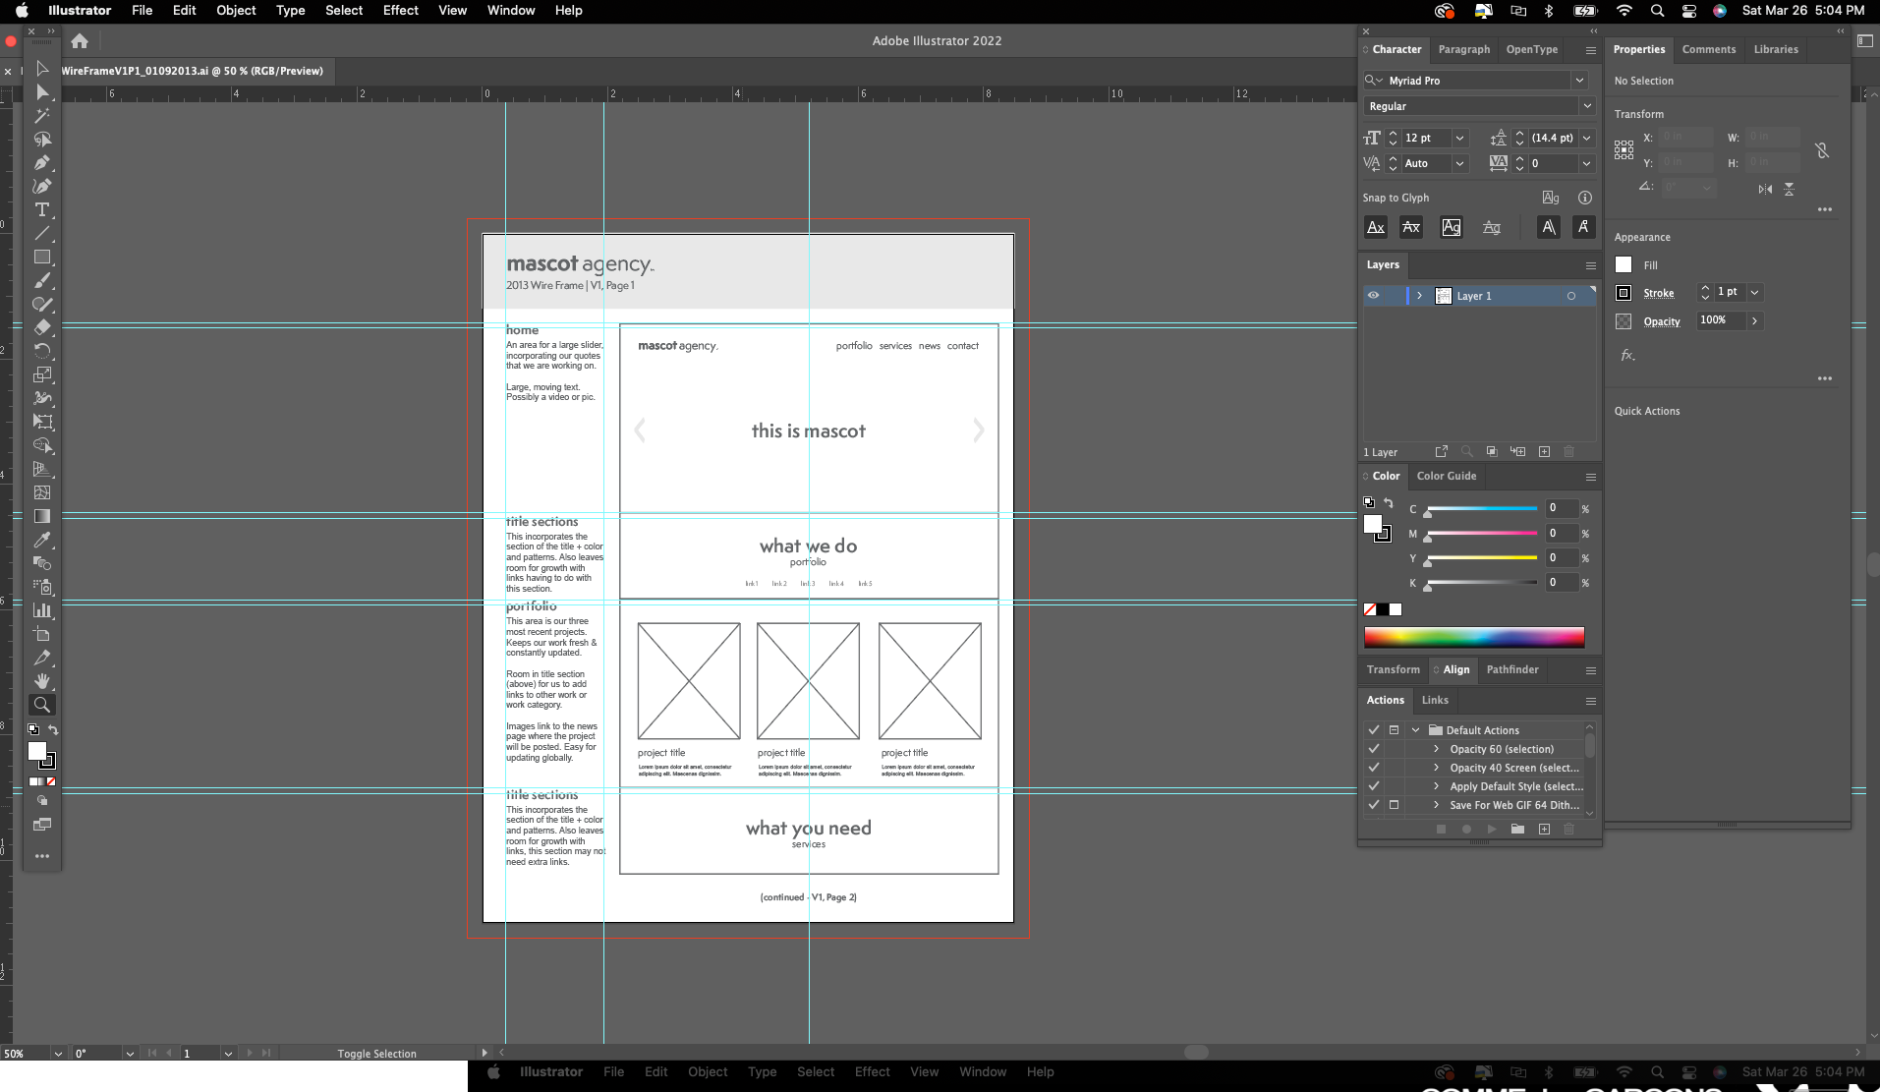Open the Myriad Pro font dropdown
Screen dimensions: 1880x1092
pyautogui.click(x=1579, y=81)
